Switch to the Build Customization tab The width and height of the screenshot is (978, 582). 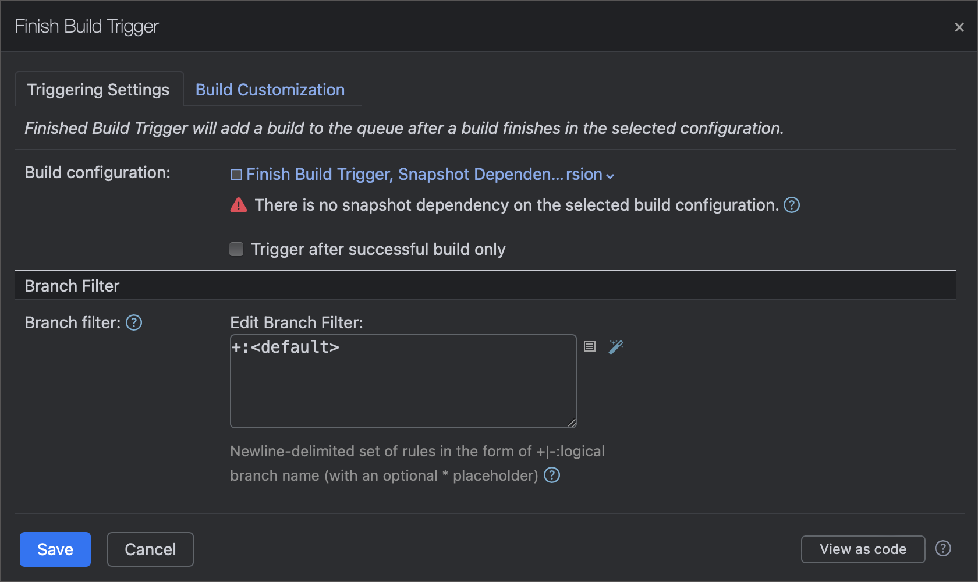click(270, 89)
